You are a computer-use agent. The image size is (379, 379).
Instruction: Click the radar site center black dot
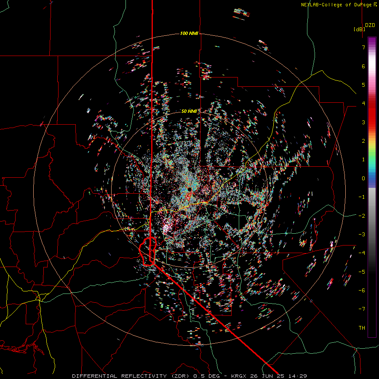(189, 189)
